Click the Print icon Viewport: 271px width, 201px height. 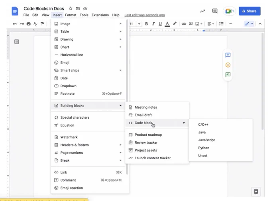[x=29, y=24]
